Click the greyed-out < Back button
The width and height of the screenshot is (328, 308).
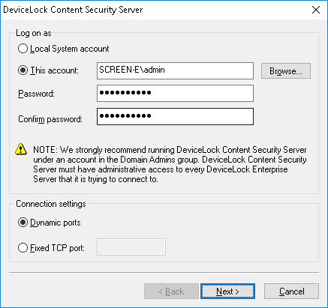171,292
